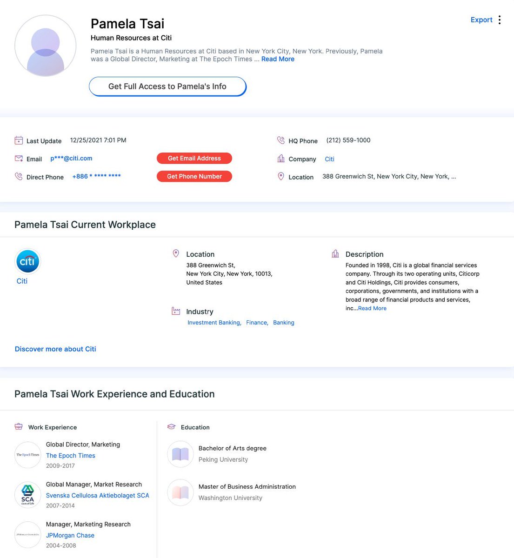Click the 2004-2008 date range
This screenshot has height=558, width=514.
61,546
